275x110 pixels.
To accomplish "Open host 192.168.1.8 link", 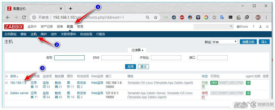I will 18,83.
